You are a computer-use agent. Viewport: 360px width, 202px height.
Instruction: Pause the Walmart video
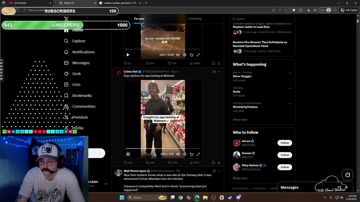pos(128,154)
